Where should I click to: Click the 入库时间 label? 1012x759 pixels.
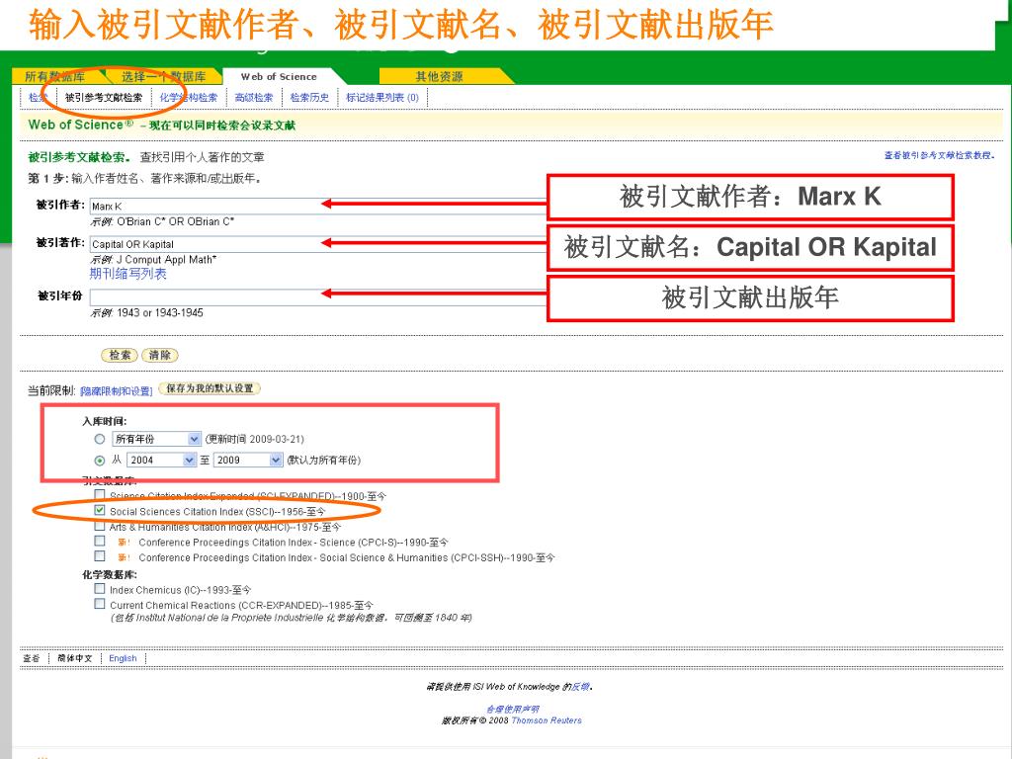(105, 421)
